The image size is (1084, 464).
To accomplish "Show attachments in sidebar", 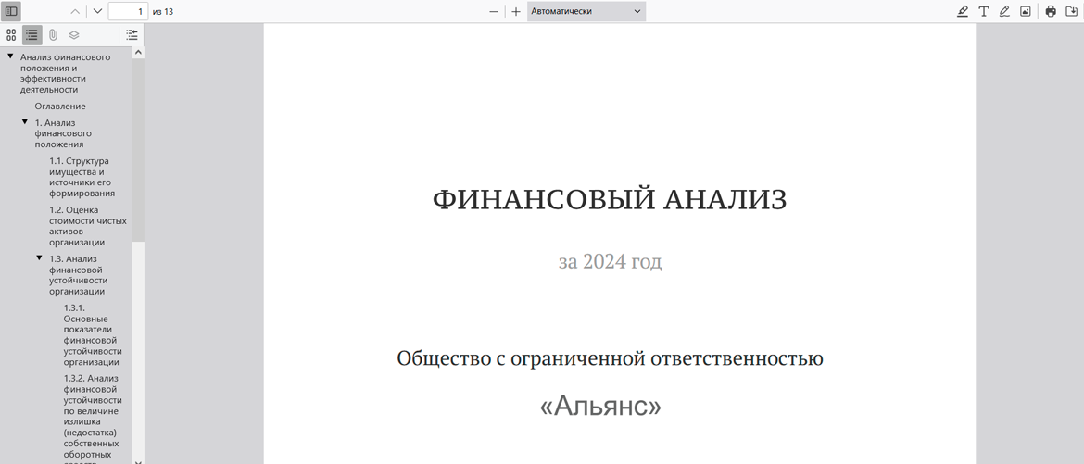I will coord(53,35).
